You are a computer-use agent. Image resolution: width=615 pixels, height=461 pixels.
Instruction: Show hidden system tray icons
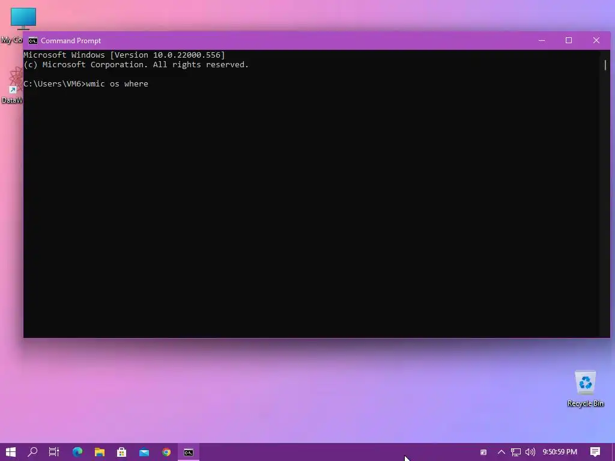[x=501, y=452]
